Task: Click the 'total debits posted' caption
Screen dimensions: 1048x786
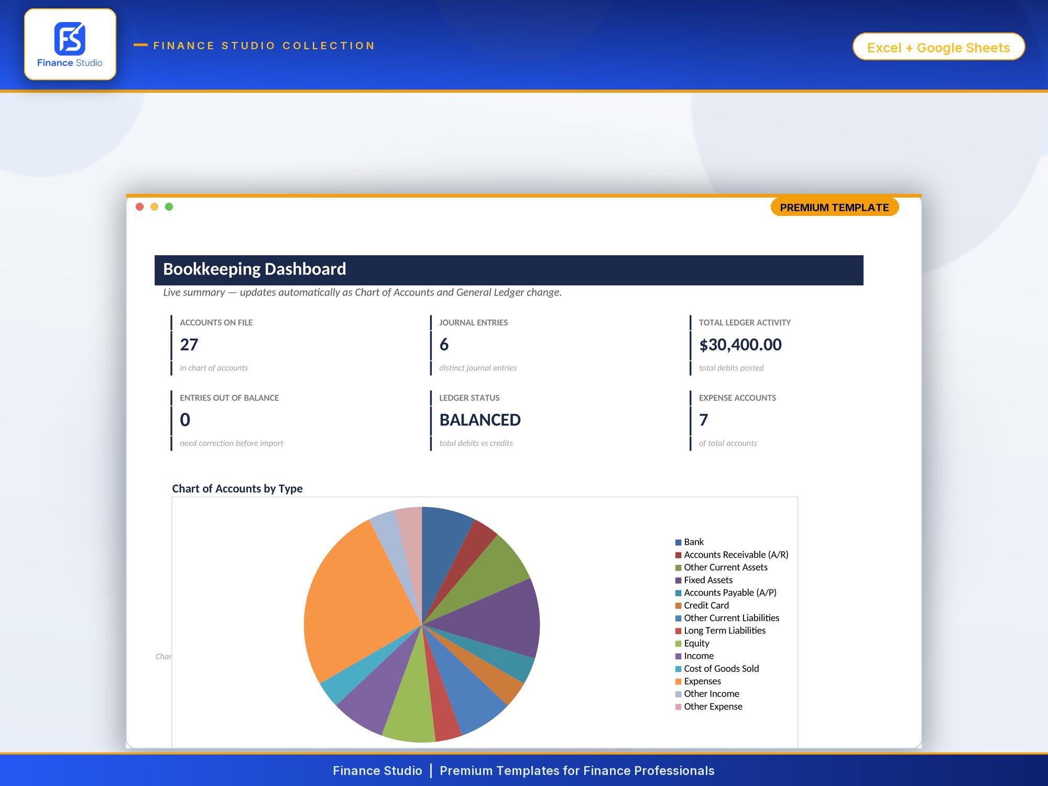Action: click(x=731, y=368)
